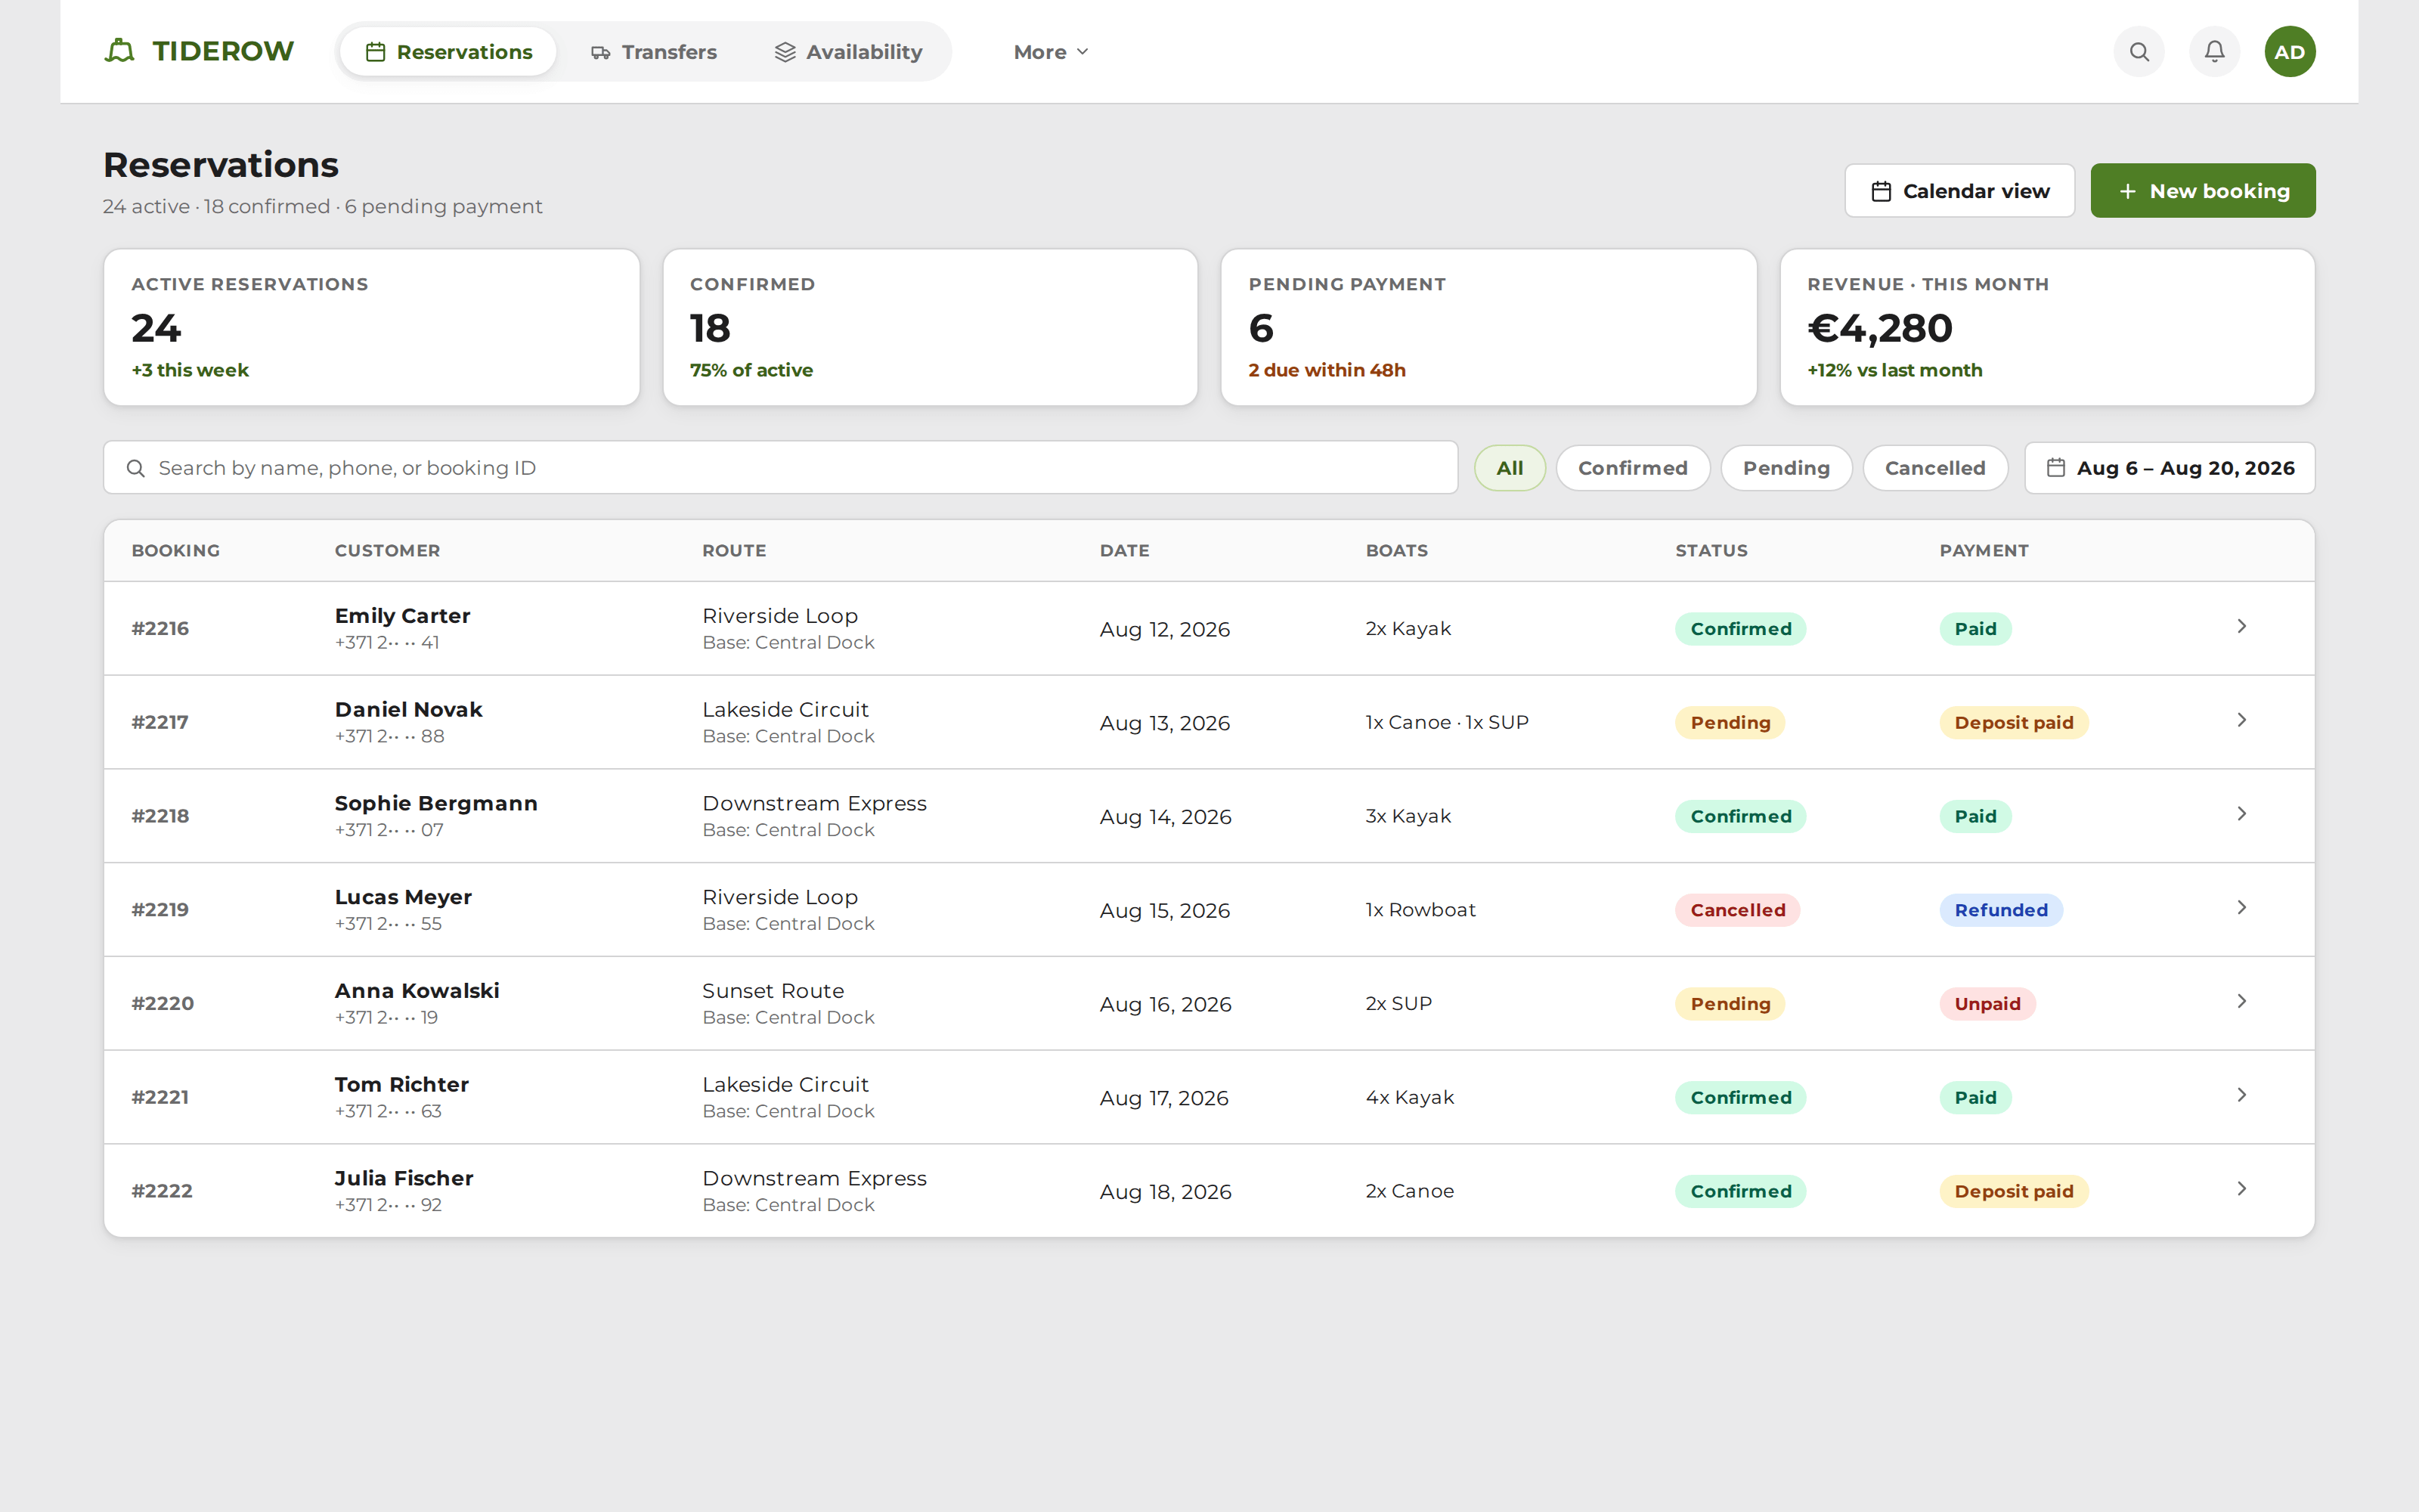Screen dimensions: 2419x1512
Task: Click Confirmed status for Sophie Bergmann
Action: point(1740,817)
